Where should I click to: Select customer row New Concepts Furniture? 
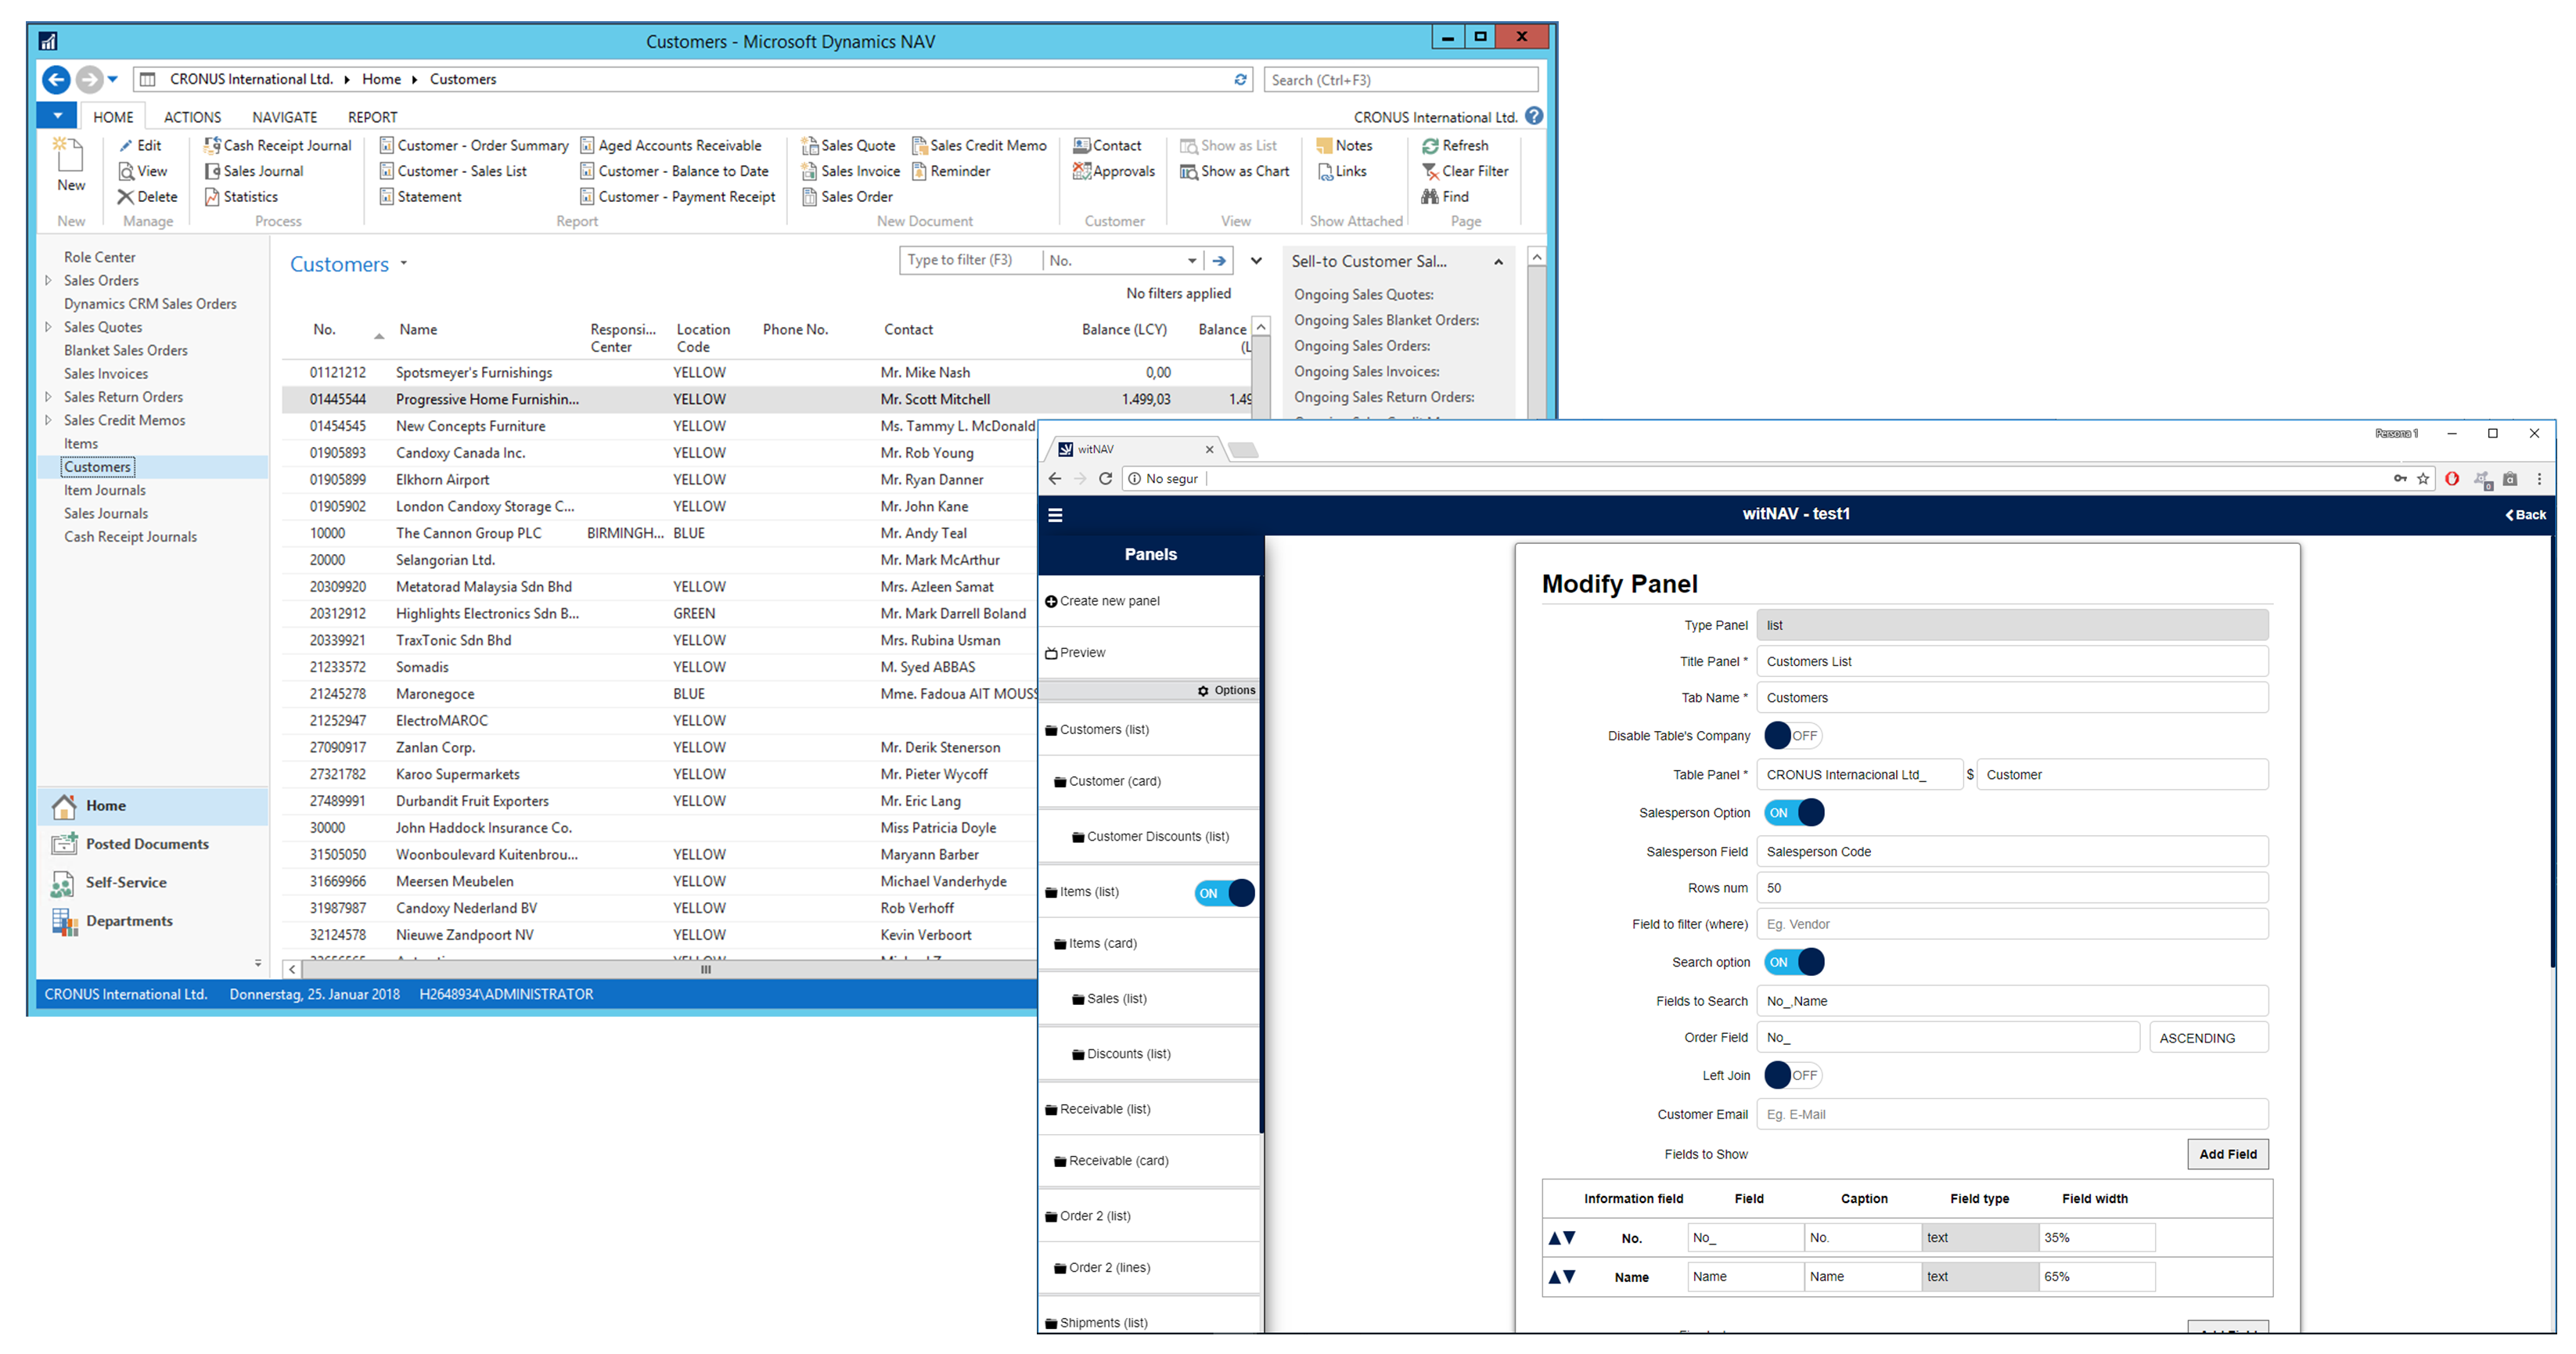470,425
